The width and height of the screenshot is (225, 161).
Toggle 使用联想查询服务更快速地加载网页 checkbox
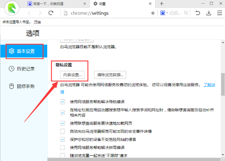tap(62, 123)
